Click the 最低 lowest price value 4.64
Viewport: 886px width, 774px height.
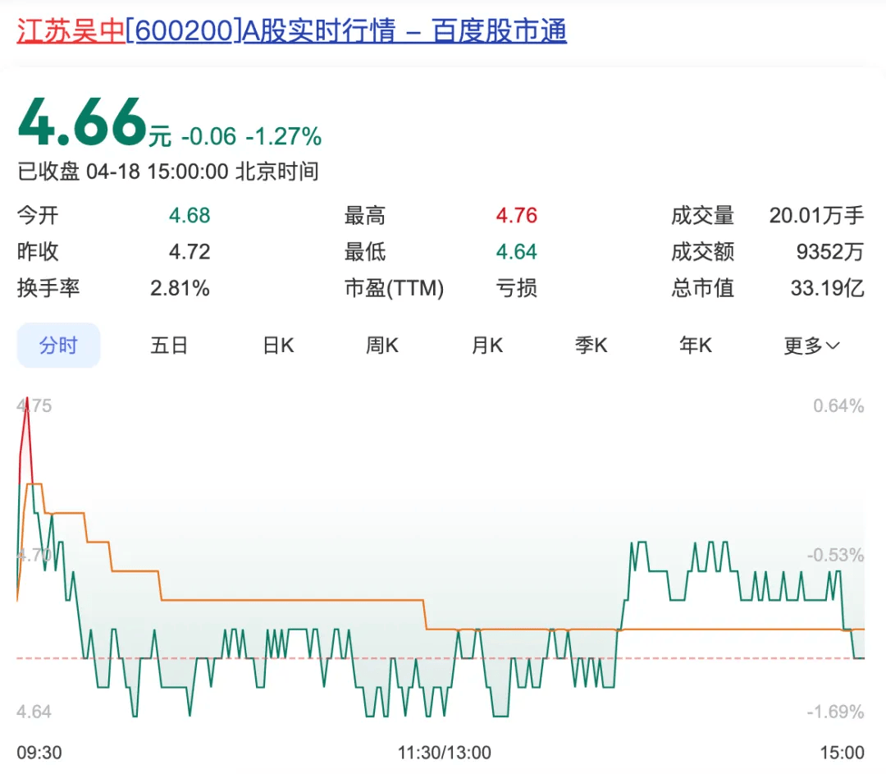[517, 252]
